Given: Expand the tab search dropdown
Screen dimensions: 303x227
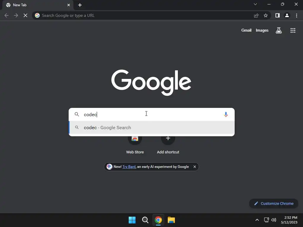Looking at the screenshot, I should (x=255, y=4).
